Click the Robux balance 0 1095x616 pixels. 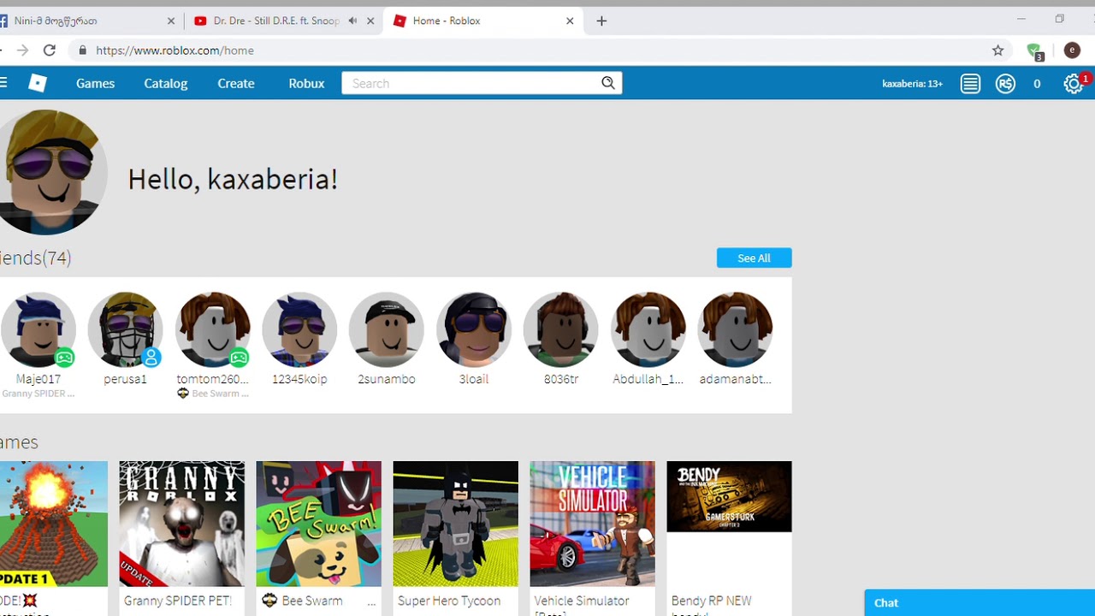pos(1037,84)
